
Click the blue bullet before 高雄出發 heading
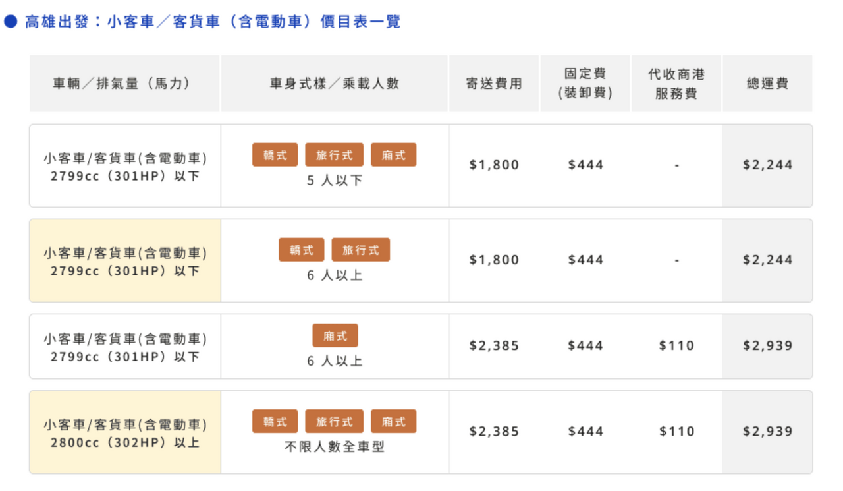[x=10, y=22]
